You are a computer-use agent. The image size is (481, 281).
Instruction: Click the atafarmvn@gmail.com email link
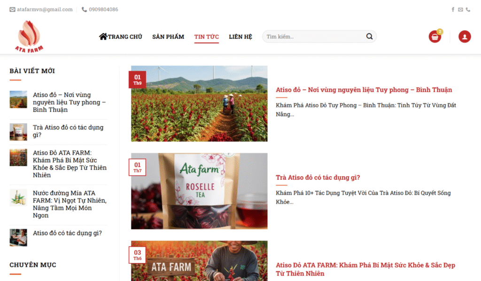point(45,9)
